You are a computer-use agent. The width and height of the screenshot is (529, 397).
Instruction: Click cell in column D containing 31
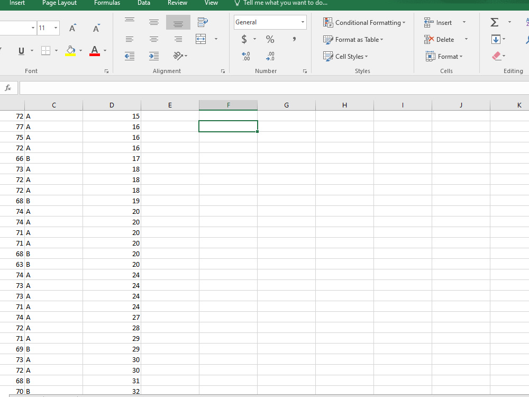pyautogui.click(x=112, y=381)
